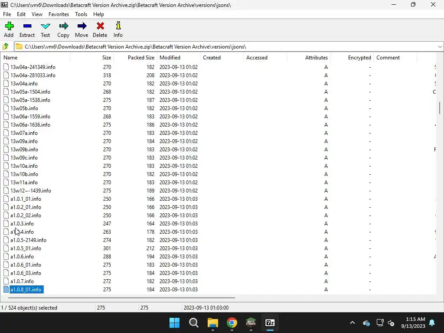The image size is (444, 333).
Task: Select file a1.0.5_01.info
Action: 26,248
